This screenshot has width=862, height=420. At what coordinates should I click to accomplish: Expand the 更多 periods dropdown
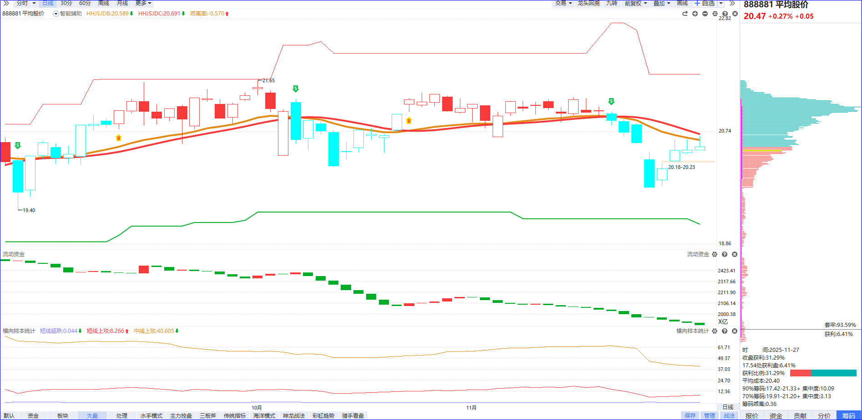pos(143,3)
